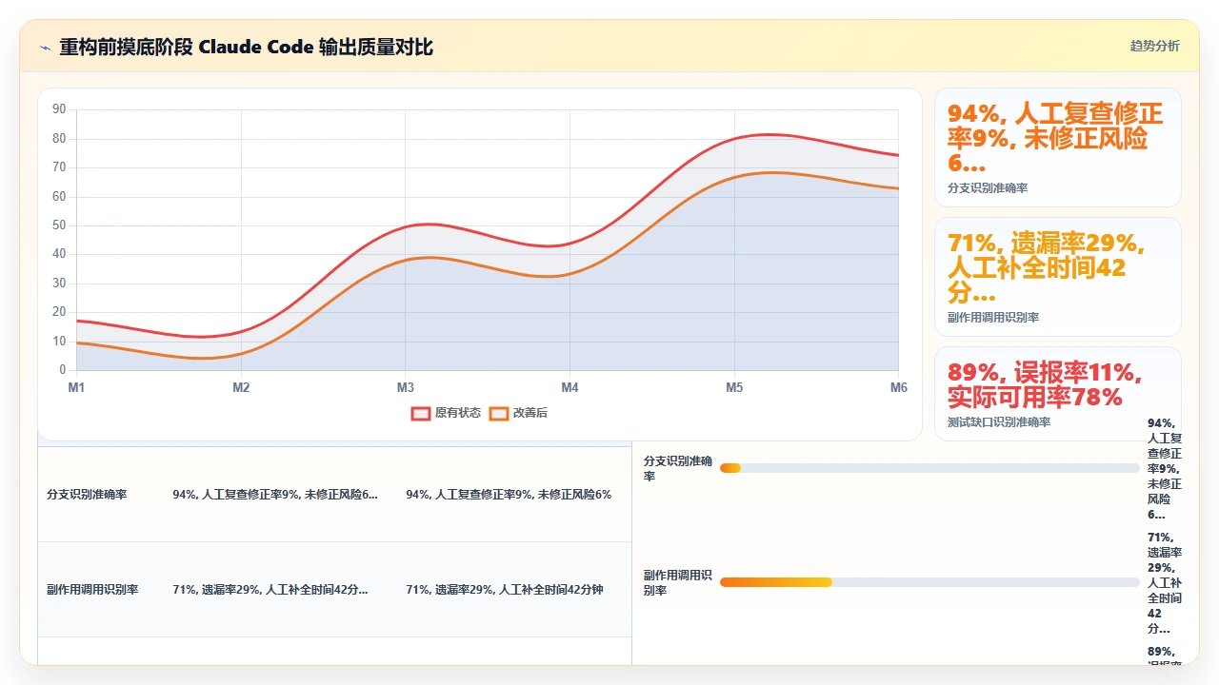Click the y-axis value 80 on the chart
This screenshot has width=1219, height=685.
tap(59, 139)
